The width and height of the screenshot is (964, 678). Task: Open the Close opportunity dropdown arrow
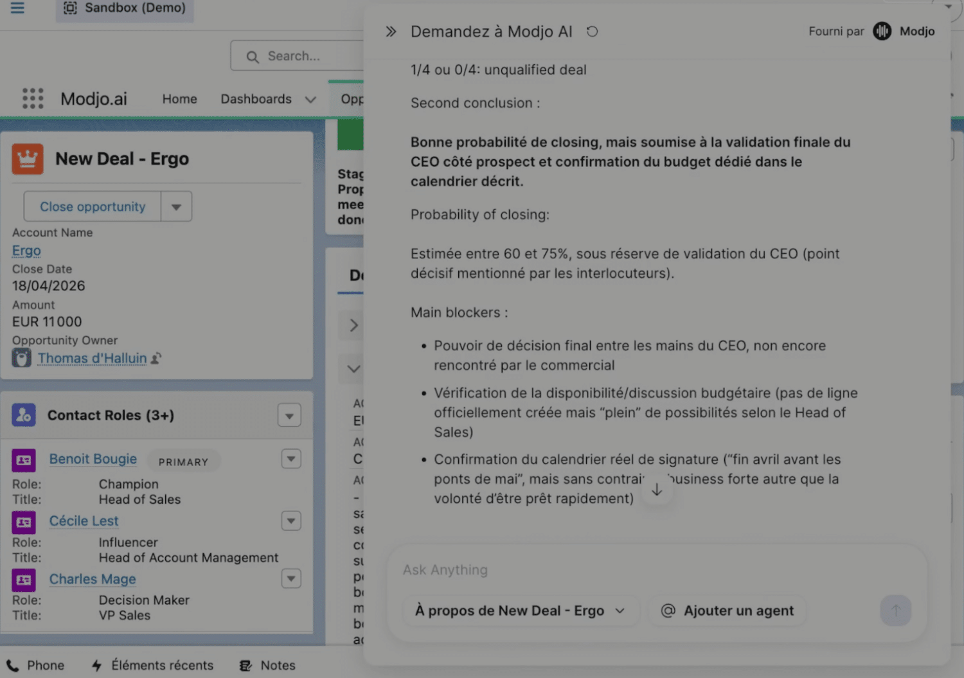click(176, 206)
